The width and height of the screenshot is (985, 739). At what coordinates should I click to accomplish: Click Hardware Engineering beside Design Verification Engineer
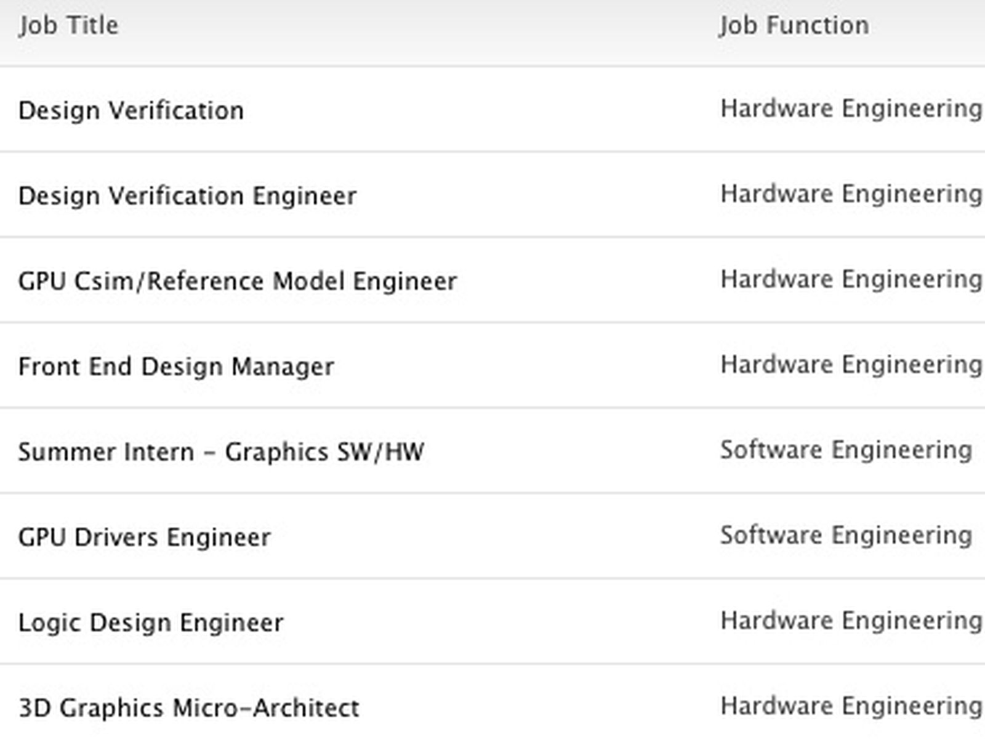[x=851, y=194]
